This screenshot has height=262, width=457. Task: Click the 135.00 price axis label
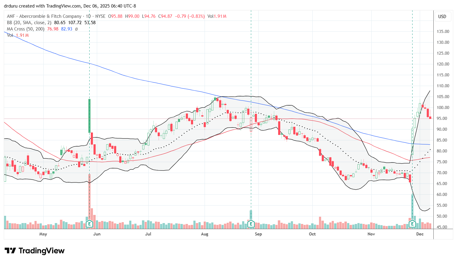click(x=443, y=31)
